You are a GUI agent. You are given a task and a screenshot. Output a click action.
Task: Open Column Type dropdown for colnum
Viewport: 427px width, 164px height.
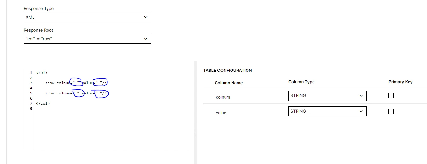tap(327, 96)
